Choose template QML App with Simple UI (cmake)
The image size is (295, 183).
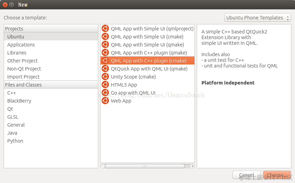147,36
